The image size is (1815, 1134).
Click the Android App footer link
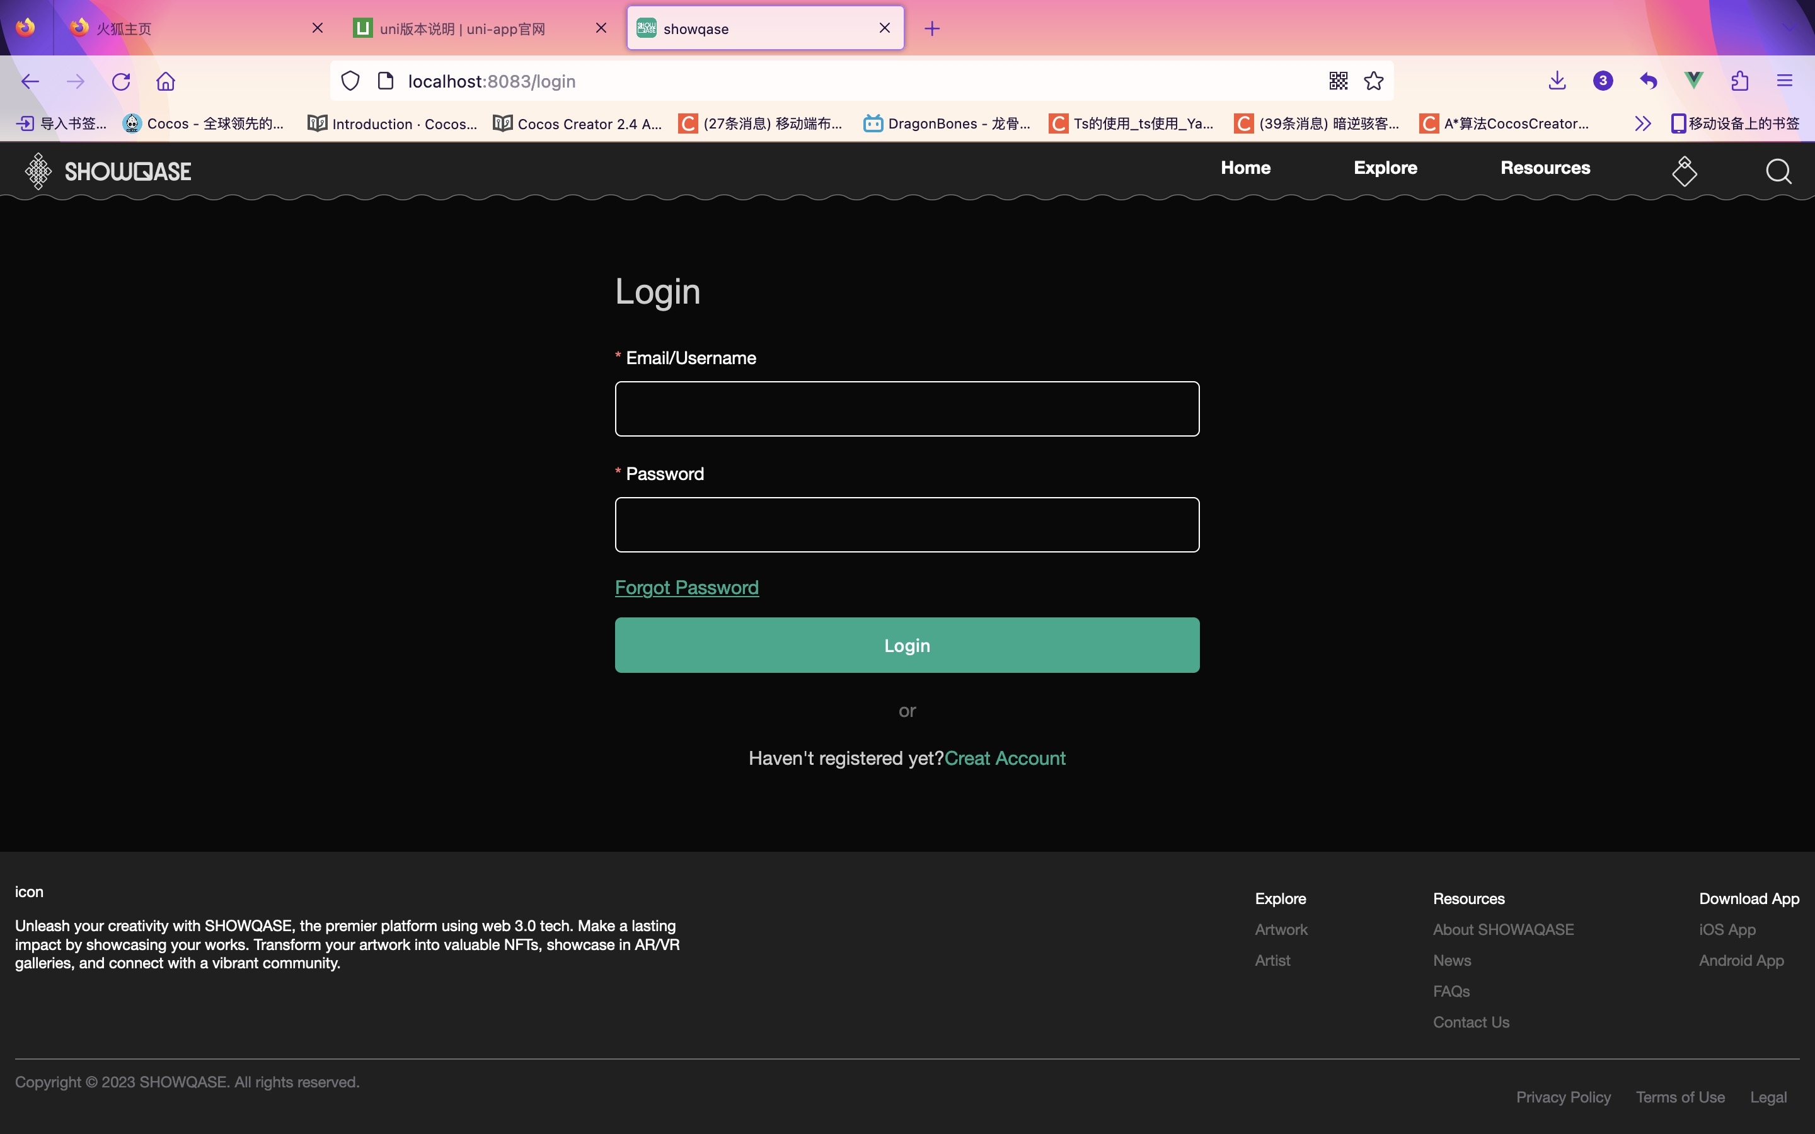[x=1741, y=960]
